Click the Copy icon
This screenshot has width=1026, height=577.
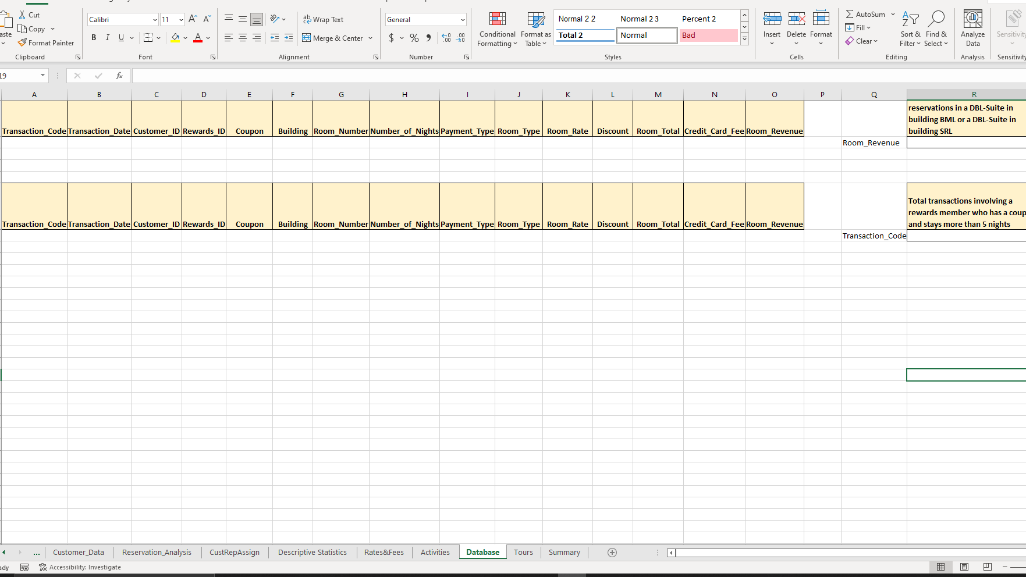(22, 29)
